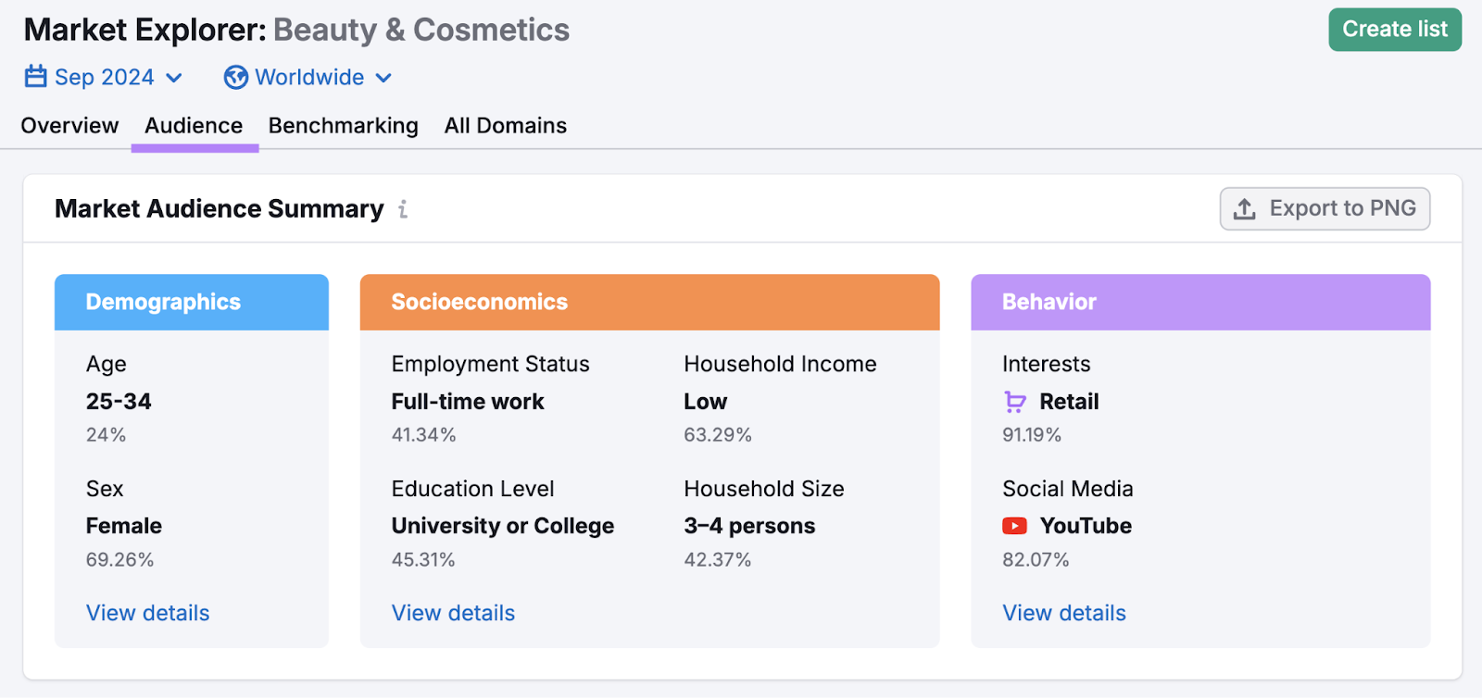Open View details under Socioeconomics
The image size is (1482, 698).
pos(453,613)
